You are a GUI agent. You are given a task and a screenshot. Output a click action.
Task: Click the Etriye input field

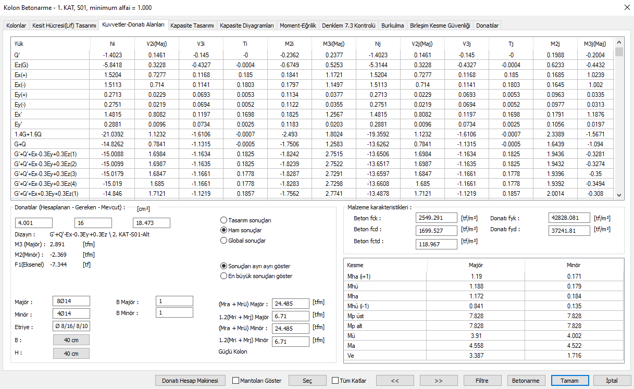click(x=71, y=327)
